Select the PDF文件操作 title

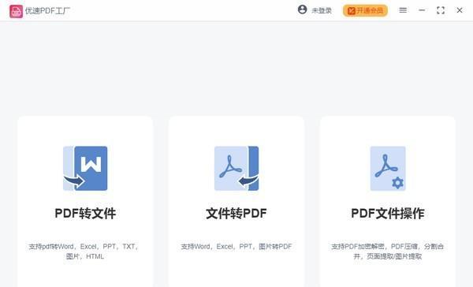coord(388,214)
